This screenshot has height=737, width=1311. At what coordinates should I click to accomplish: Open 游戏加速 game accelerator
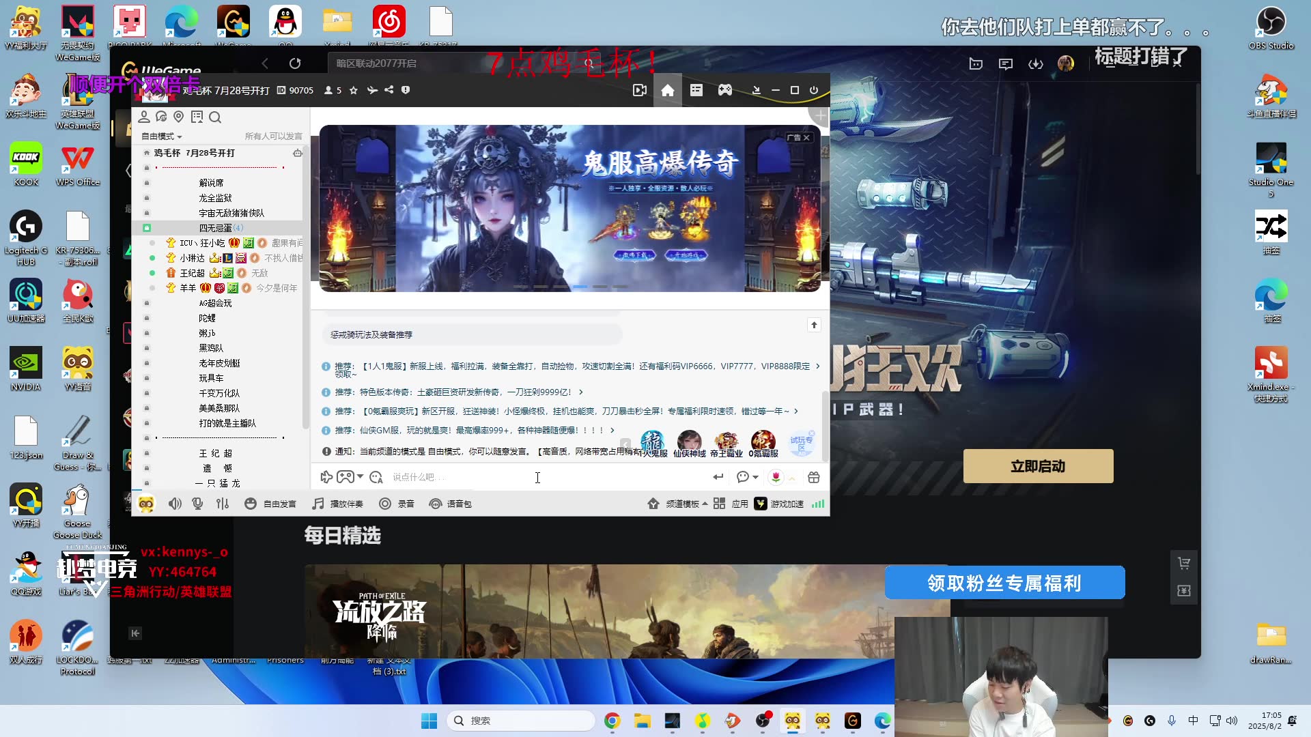(779, 504)
